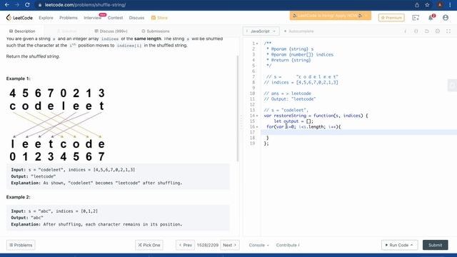Click the browser forward arrow
Viewport: 457px width, 257px height.
click(17, 5)
